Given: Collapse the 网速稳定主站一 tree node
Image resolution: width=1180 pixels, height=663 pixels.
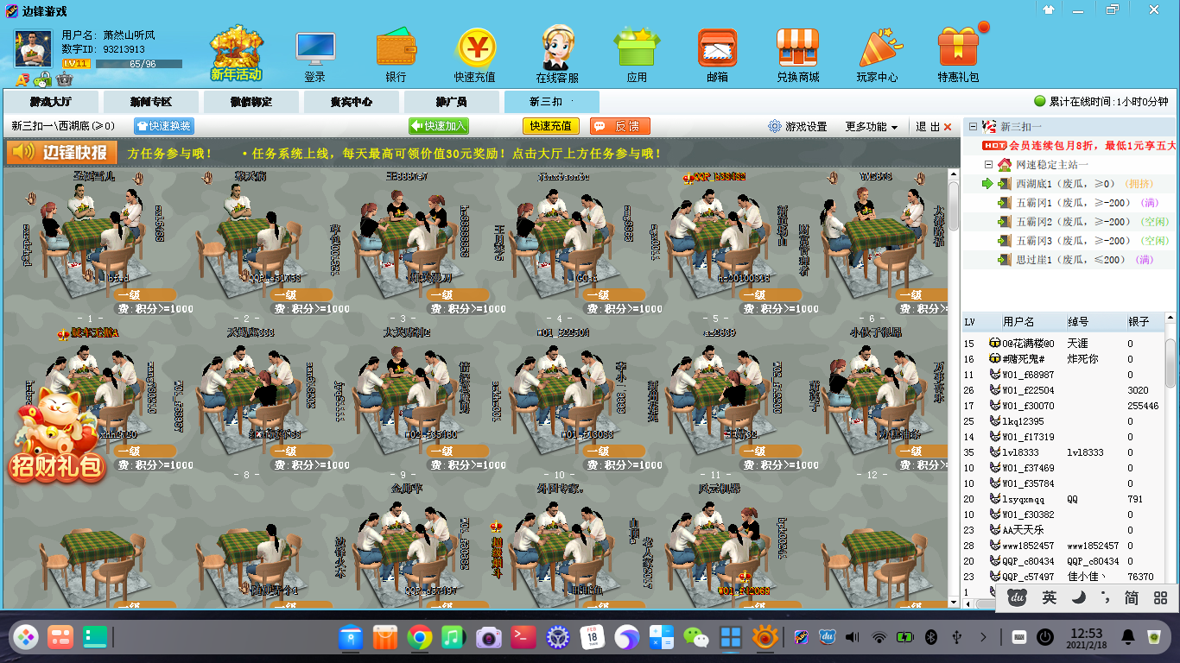Looking at the screenshot, I should (988, 164).
